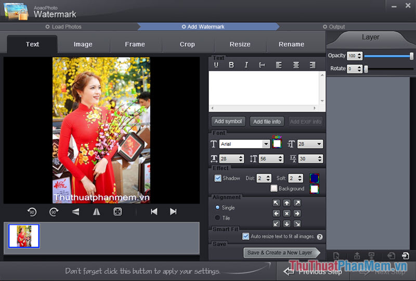Align watermark to top-left corner

click(x=276, y=203)
